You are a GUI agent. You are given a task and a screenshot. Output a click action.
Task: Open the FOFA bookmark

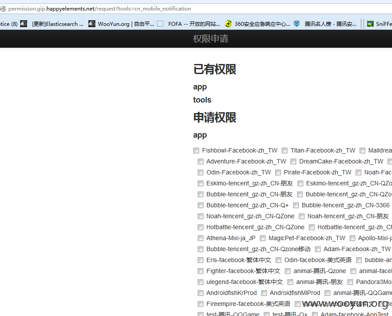click(194, 24)
